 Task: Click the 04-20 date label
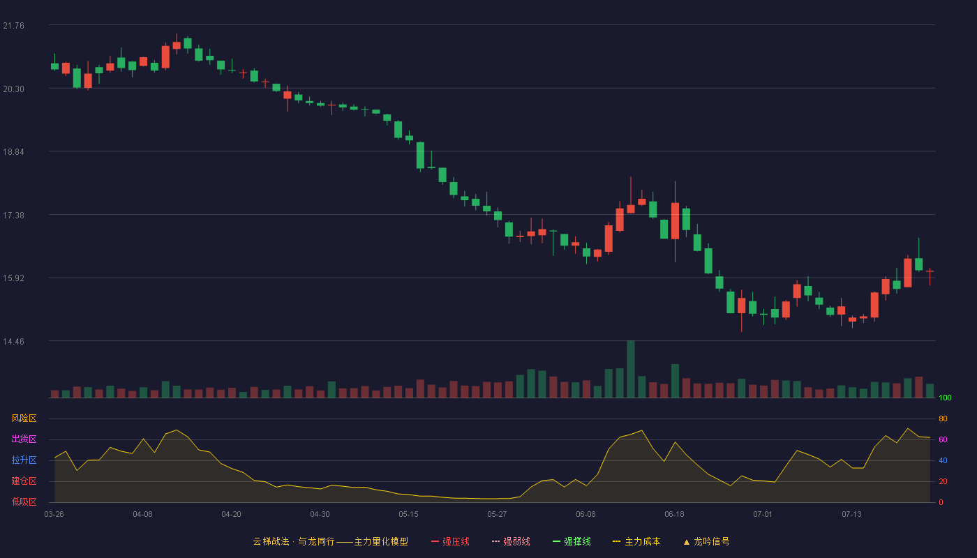point(231,514)
